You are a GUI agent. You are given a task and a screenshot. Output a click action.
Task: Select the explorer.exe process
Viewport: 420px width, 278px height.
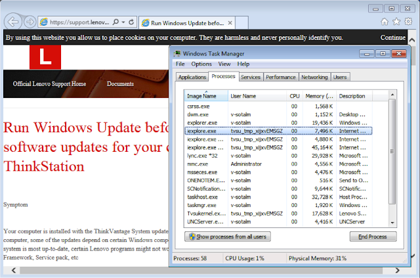click(x=278, y=123)
